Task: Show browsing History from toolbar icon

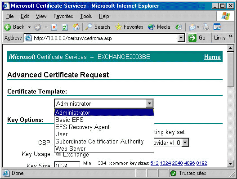Action: click(179, 27)
